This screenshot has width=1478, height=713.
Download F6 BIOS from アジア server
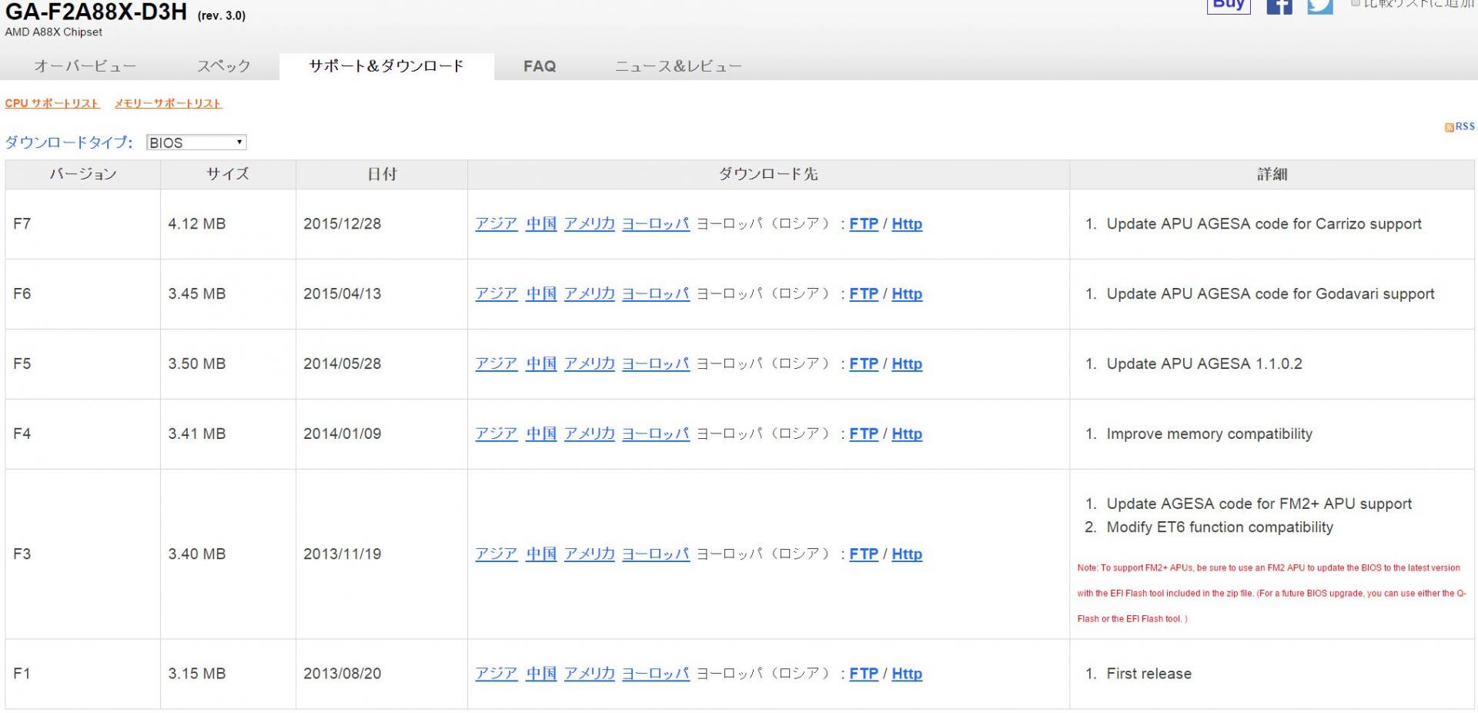497,294
